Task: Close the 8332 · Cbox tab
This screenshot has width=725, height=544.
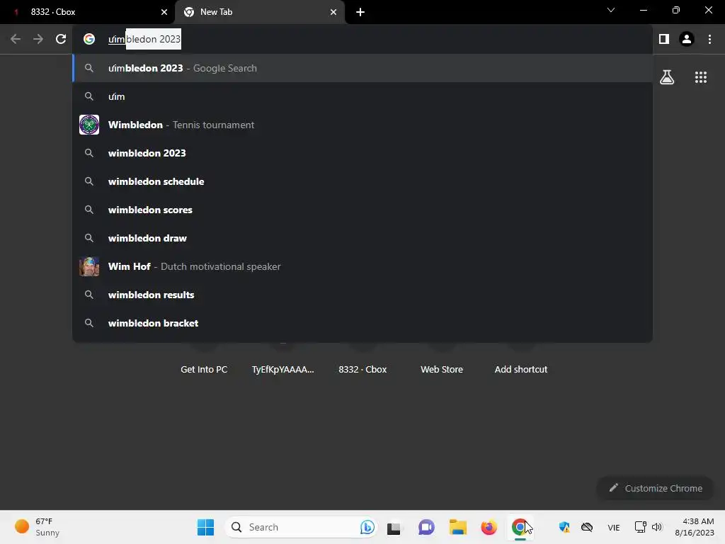Action: 164,12
